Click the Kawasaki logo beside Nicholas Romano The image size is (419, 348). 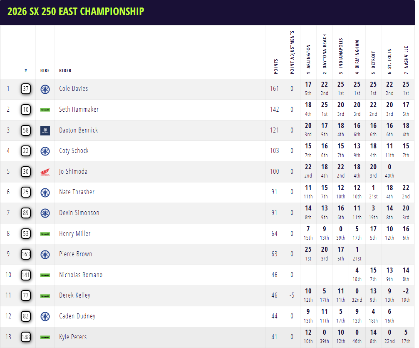tap(45, 275)
